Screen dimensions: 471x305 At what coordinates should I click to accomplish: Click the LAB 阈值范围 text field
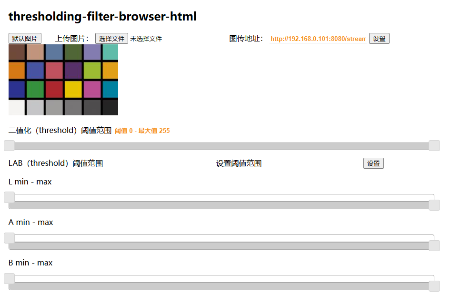[x=154, y=163]
